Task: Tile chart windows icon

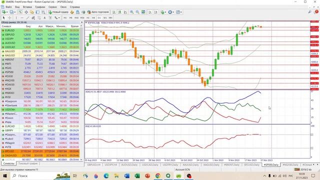Action: [x=143, y=12]
